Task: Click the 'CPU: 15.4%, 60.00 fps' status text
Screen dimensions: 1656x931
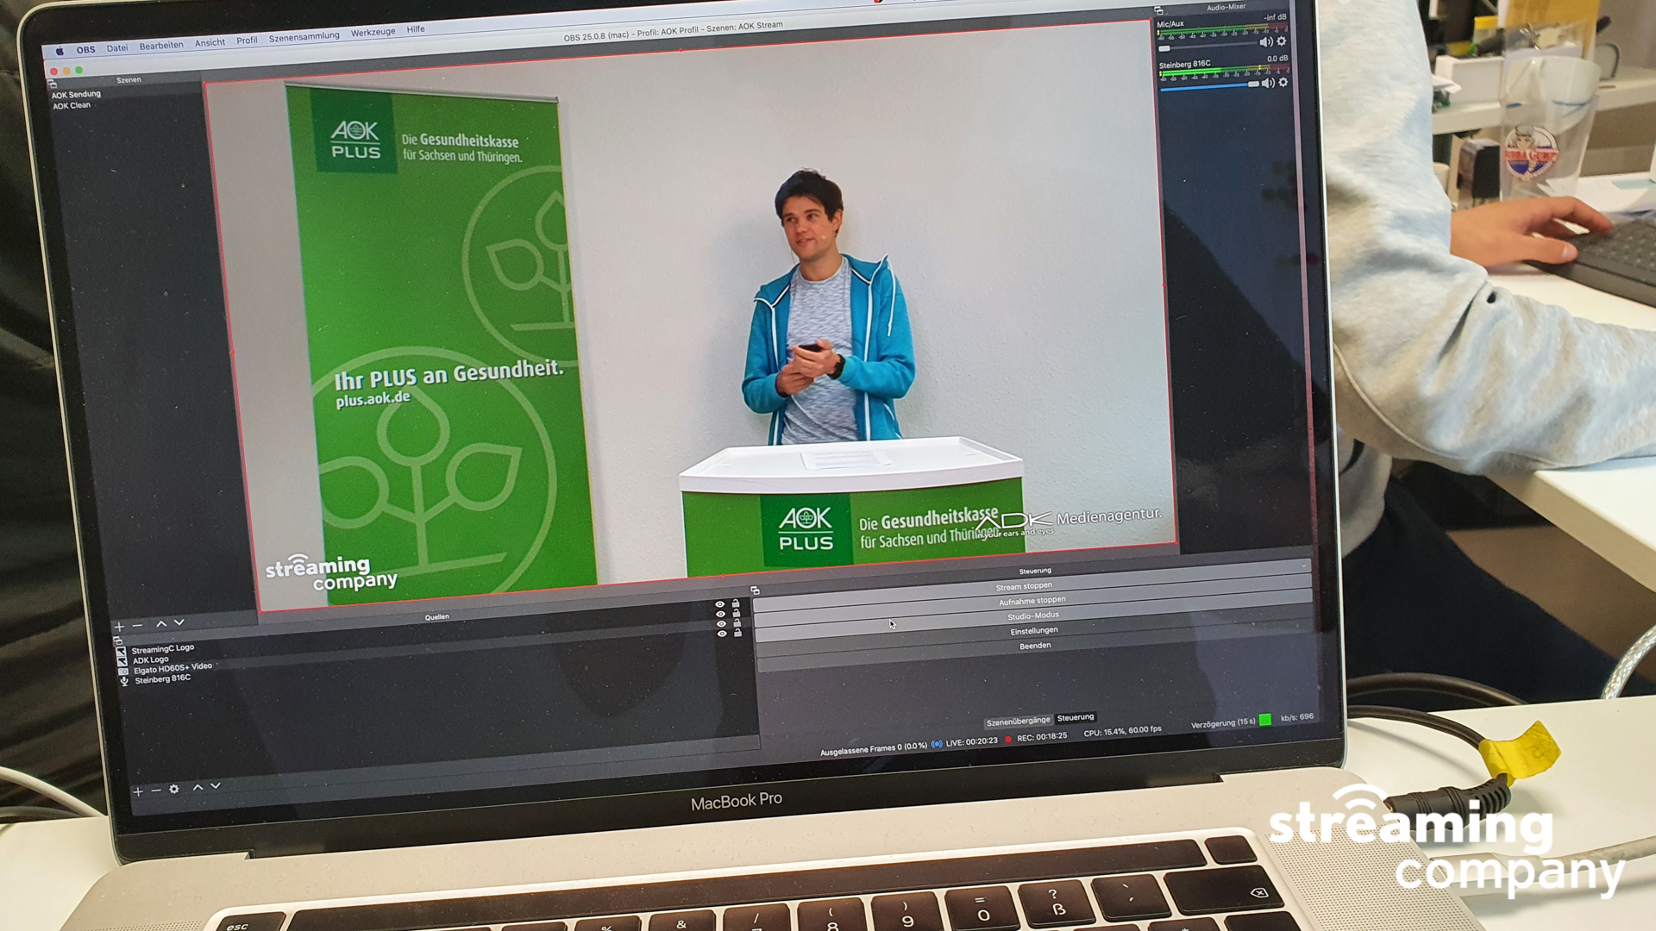Action: coord(1122,732)
